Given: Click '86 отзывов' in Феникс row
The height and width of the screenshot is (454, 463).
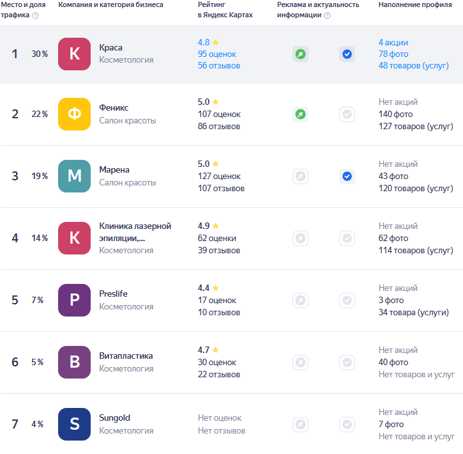Looking at the screenshot, I should click(219, 127).
